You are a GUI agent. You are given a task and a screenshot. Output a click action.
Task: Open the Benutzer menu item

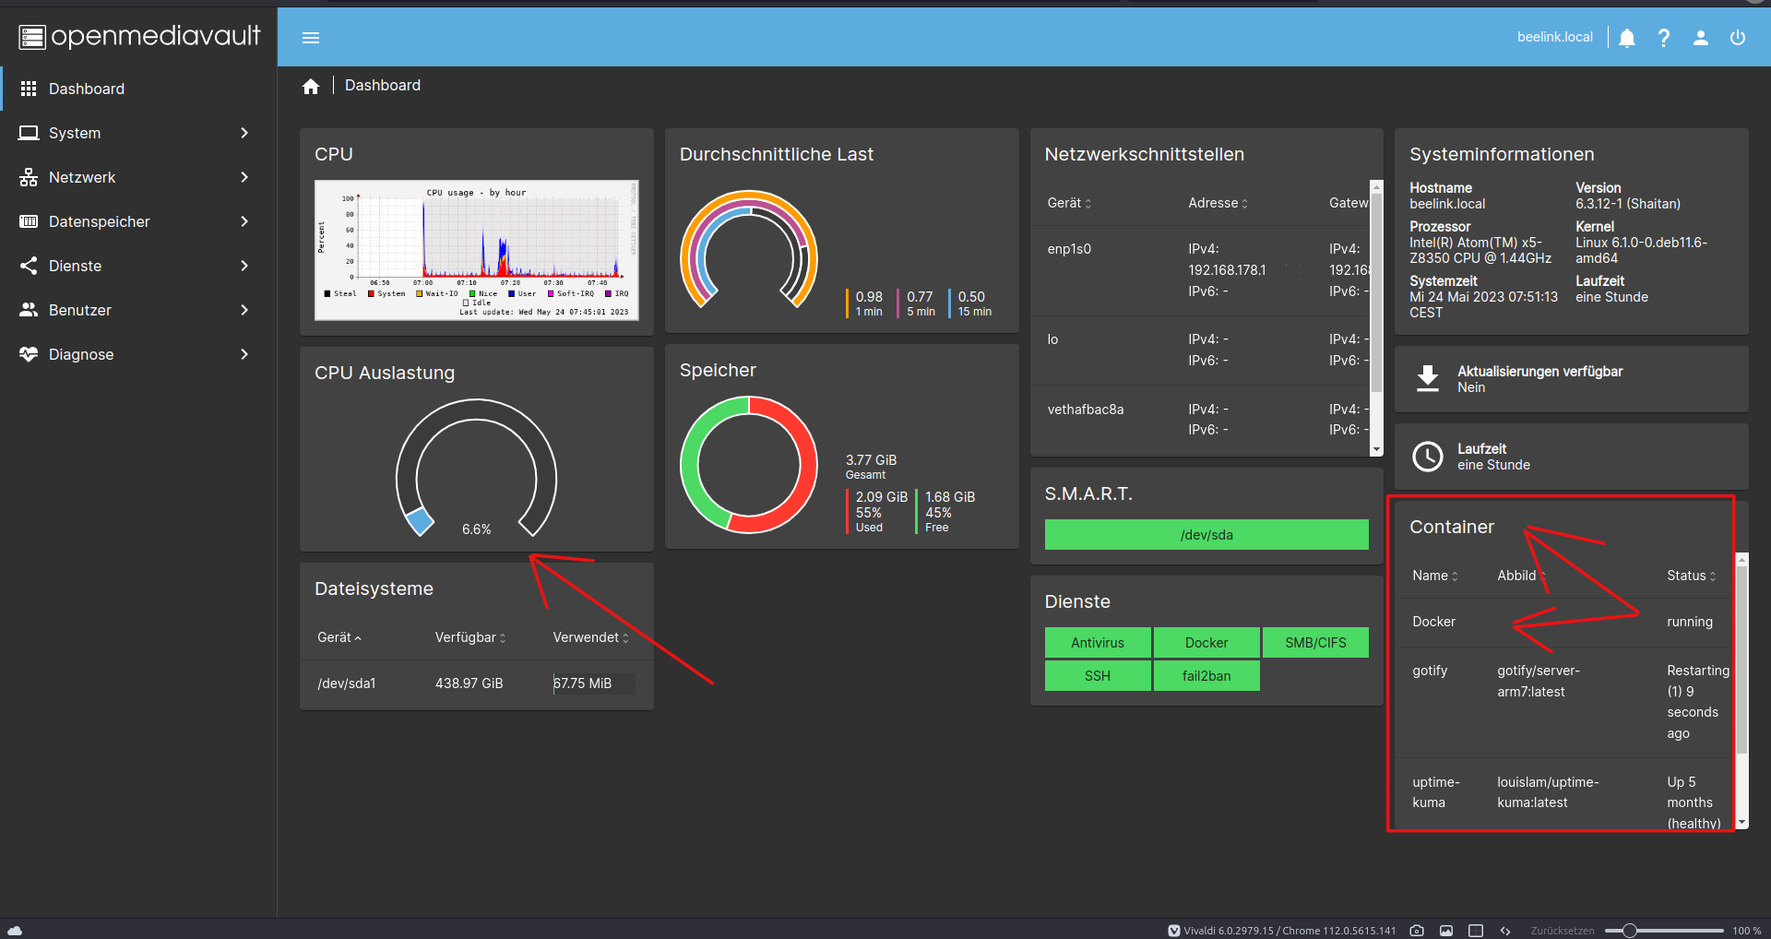pyautogui.click(x=138, y=310)
